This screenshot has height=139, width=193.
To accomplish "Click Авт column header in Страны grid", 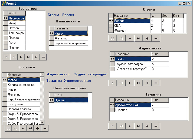I will pyautogui.click(x=156, y=16).
